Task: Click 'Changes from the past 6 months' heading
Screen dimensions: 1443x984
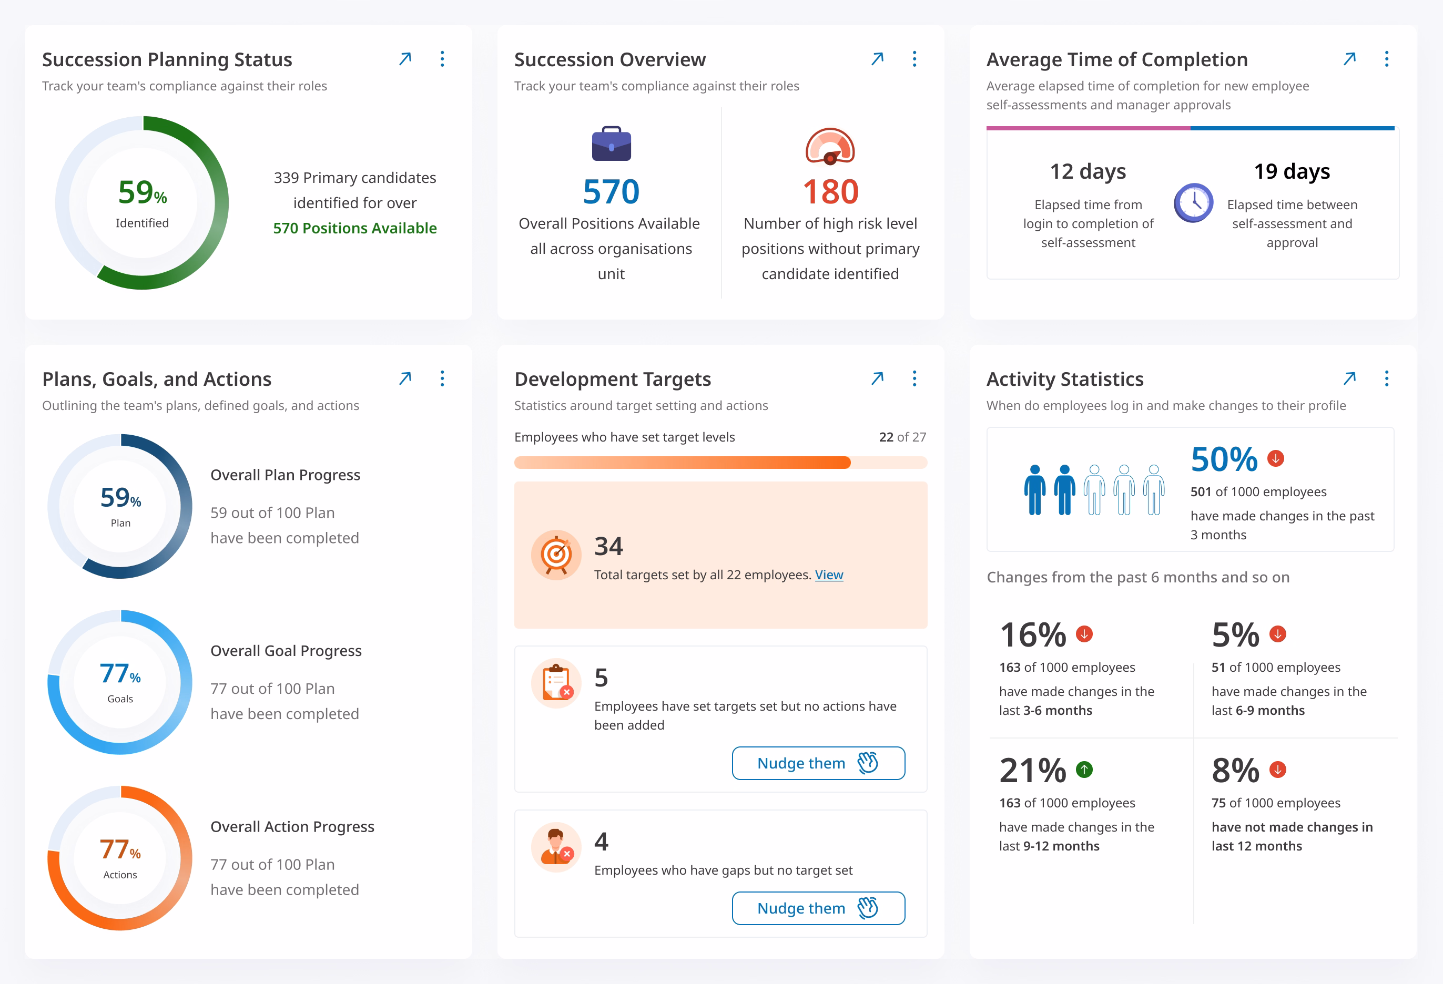Action: click(1137, 577)
